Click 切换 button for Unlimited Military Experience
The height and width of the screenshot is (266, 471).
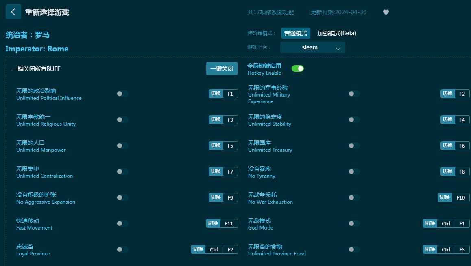click(447, 94)
